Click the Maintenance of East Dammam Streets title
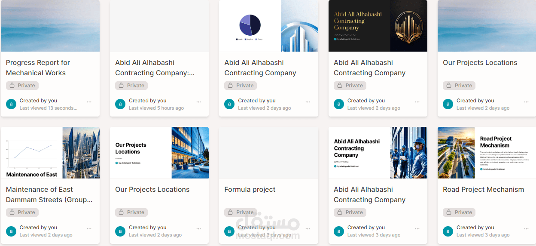The height and width of the screenshot is (246, 536). 49,194
